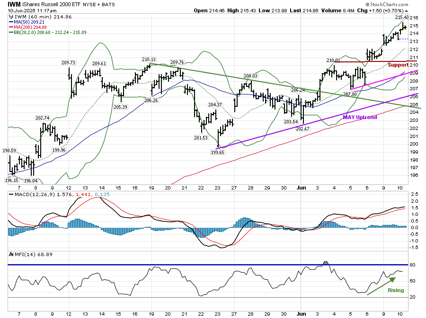Click the IWM (60 min) 214.86 legend entry
The height and width of the screenshot is (318, 426).
pos(43,17)
